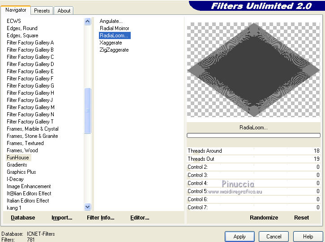This screenshot has width=325, height=242.
Task: Choose the Xaggerate filter
Action: [x=111, y=43]
